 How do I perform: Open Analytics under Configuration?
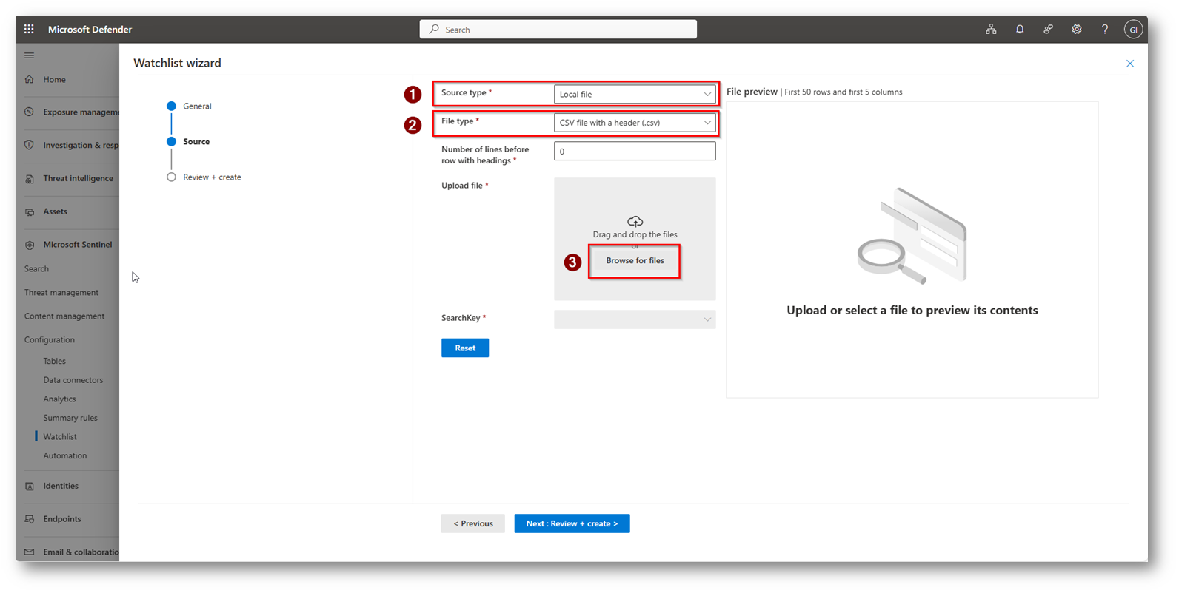tap(59, 399)
